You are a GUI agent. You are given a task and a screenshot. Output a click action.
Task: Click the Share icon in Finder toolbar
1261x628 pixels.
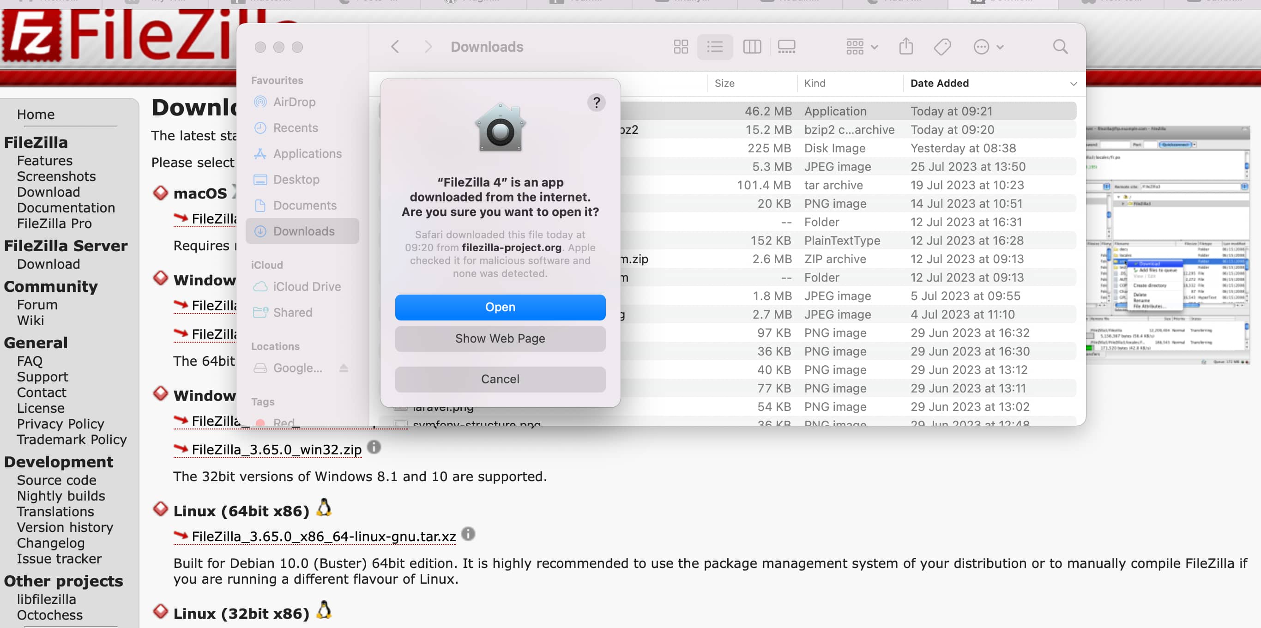(x=906, y=47)
